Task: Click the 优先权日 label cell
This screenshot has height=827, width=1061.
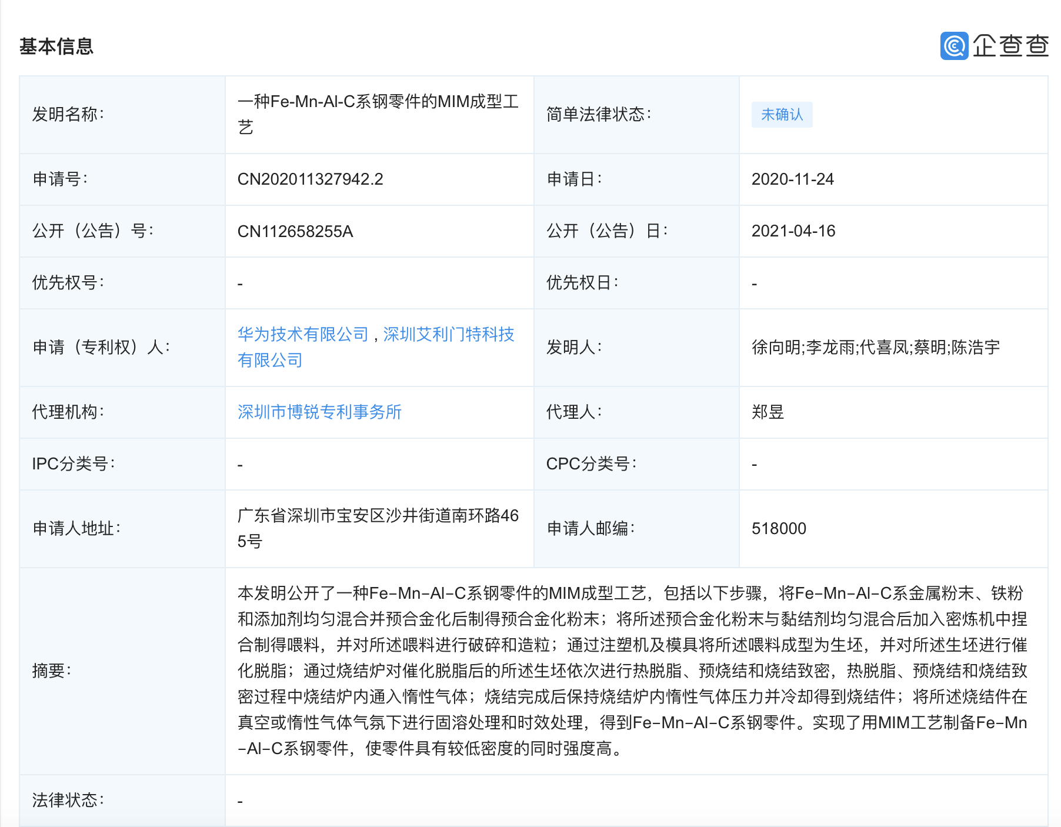Action: pos(636,283)
